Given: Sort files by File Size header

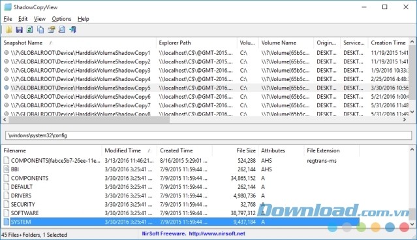Looking at the screenshot, I should (235, 150).
